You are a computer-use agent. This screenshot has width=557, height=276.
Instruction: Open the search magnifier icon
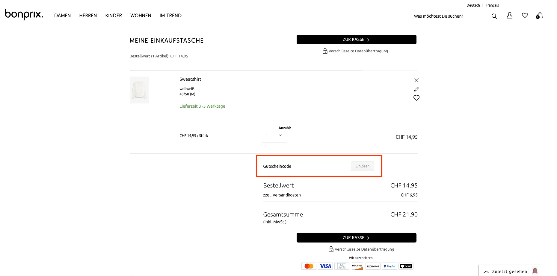[x=494, y=16]
